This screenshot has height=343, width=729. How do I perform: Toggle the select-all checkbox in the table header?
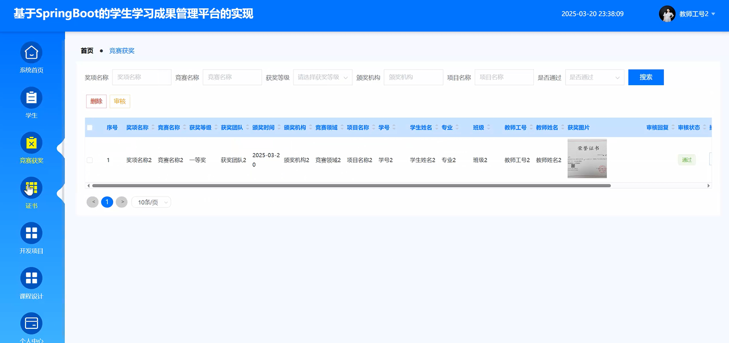[x=90, y=127]
